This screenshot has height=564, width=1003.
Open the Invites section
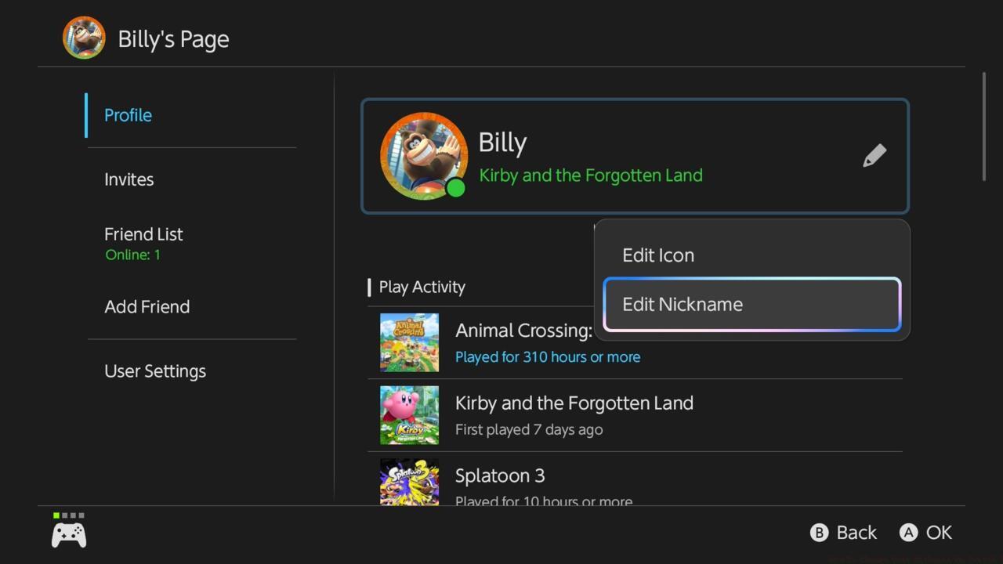point(129,179)
